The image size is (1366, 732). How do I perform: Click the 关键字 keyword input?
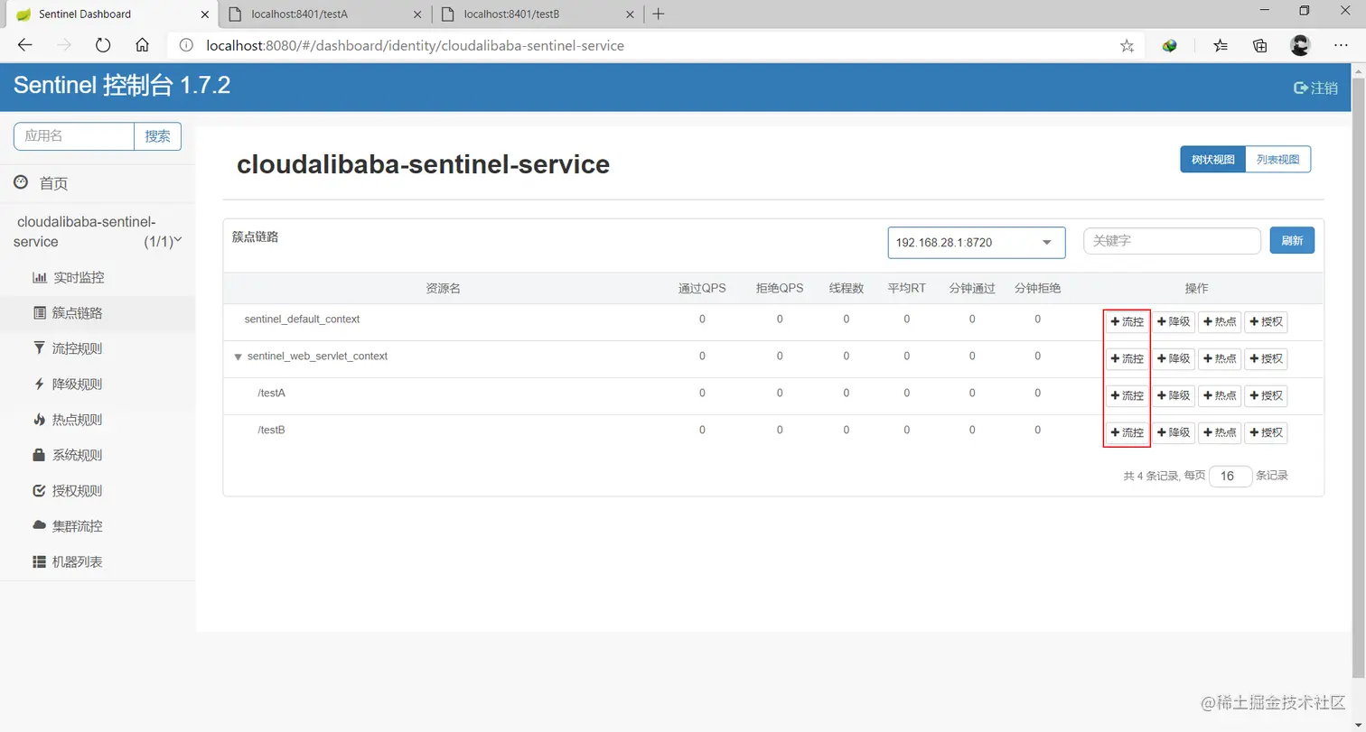coord(1172,241)
